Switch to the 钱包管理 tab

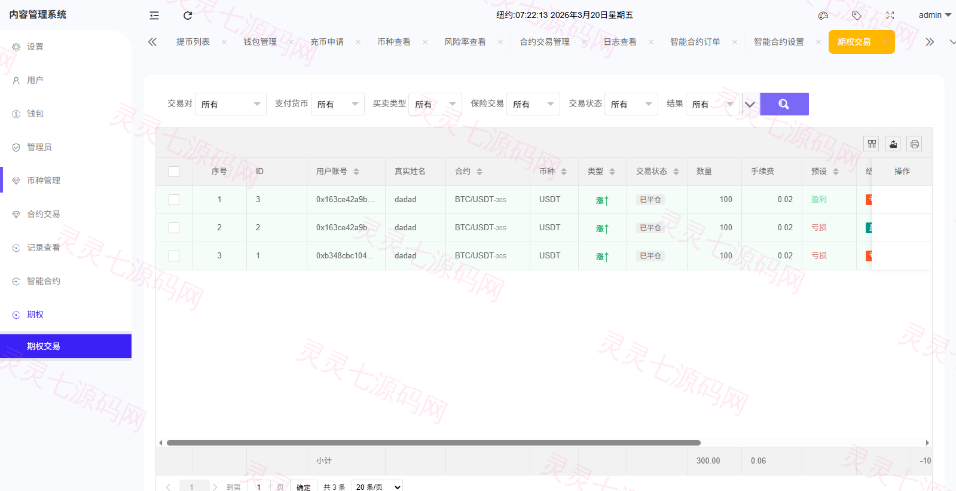tap(260, 42)
